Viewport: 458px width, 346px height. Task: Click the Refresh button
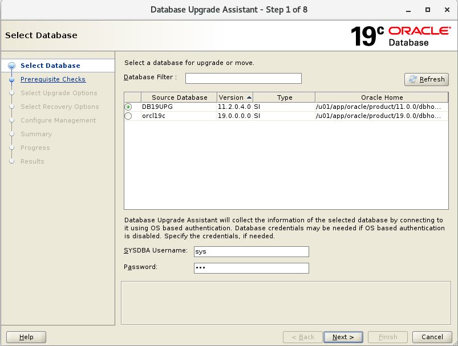tap(427, 79)
